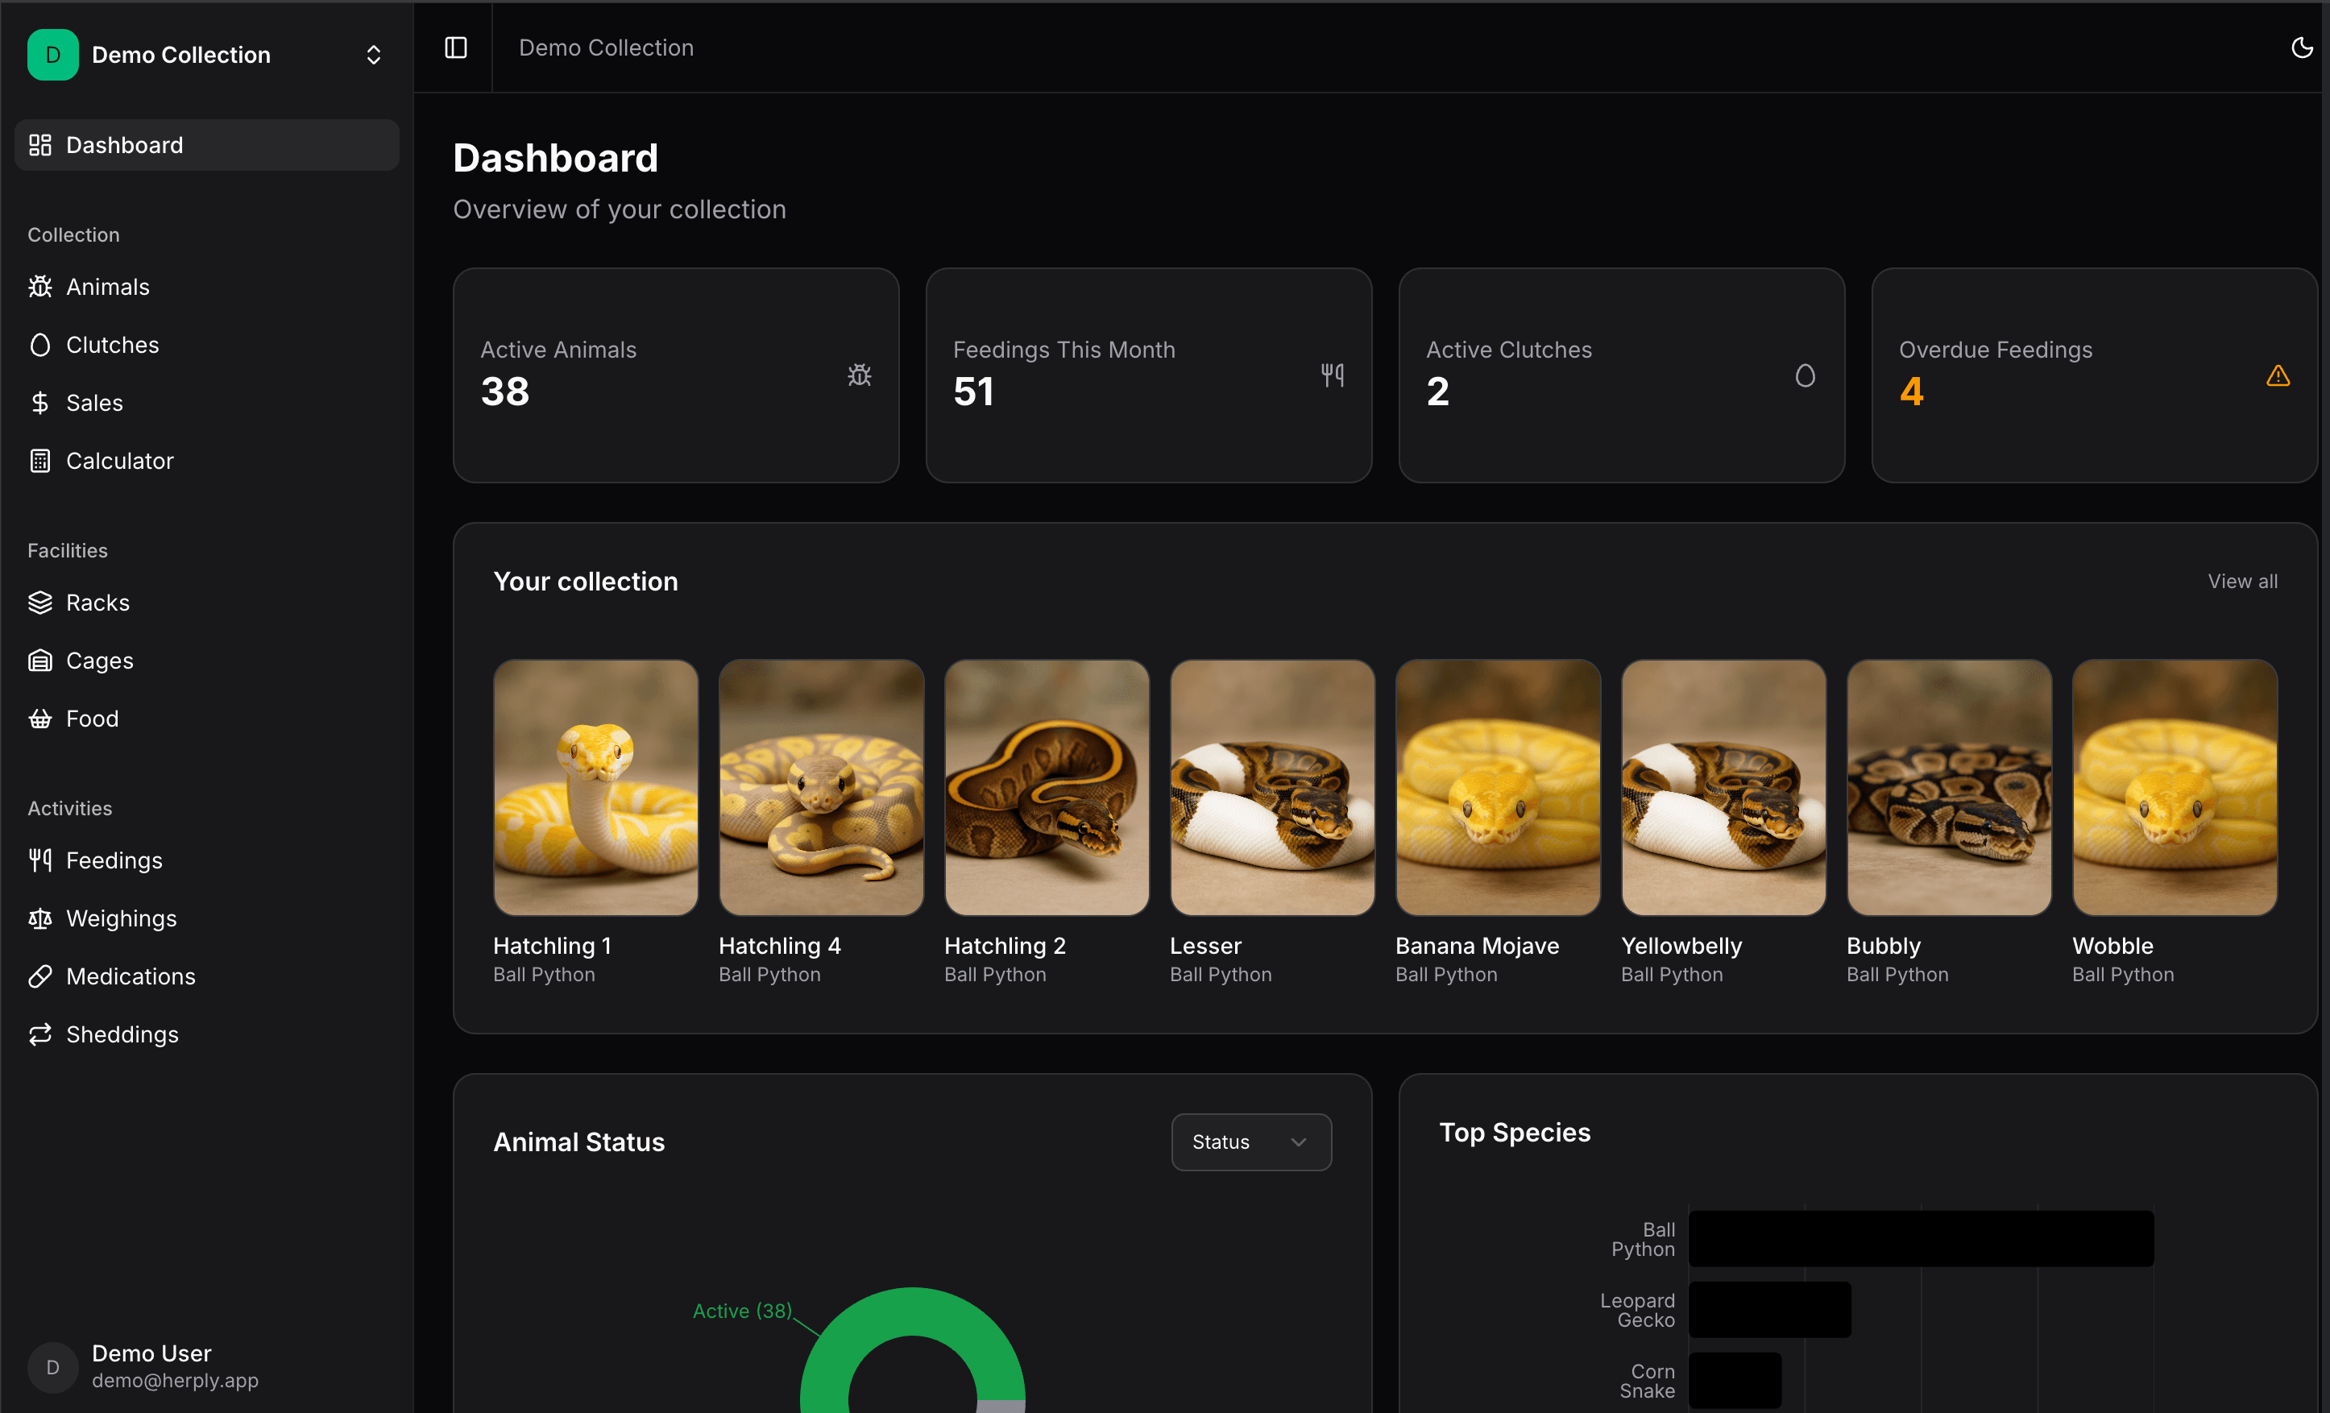The height and width of the screenshot is (1413, 2330).
Task: Click the utensils icon on Feedings This Month card
Action: pos(1333,375)
